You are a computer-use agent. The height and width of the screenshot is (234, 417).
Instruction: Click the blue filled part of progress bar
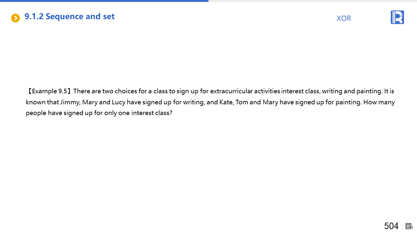(x=104, y=1)
